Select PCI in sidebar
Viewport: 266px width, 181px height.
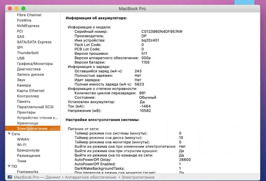pyautogui.click(x=20, y=31)
